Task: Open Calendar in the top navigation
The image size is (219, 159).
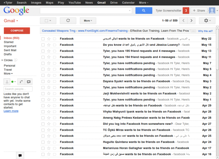Action: coord(128,3)
